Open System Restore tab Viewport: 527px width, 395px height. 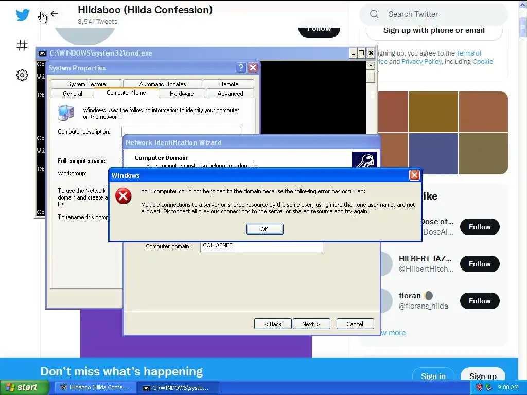point(86,84)
